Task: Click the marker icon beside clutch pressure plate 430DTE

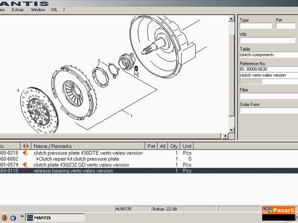Action: [x=25, y=153]
